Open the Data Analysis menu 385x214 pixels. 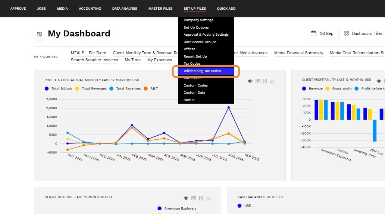125,9
